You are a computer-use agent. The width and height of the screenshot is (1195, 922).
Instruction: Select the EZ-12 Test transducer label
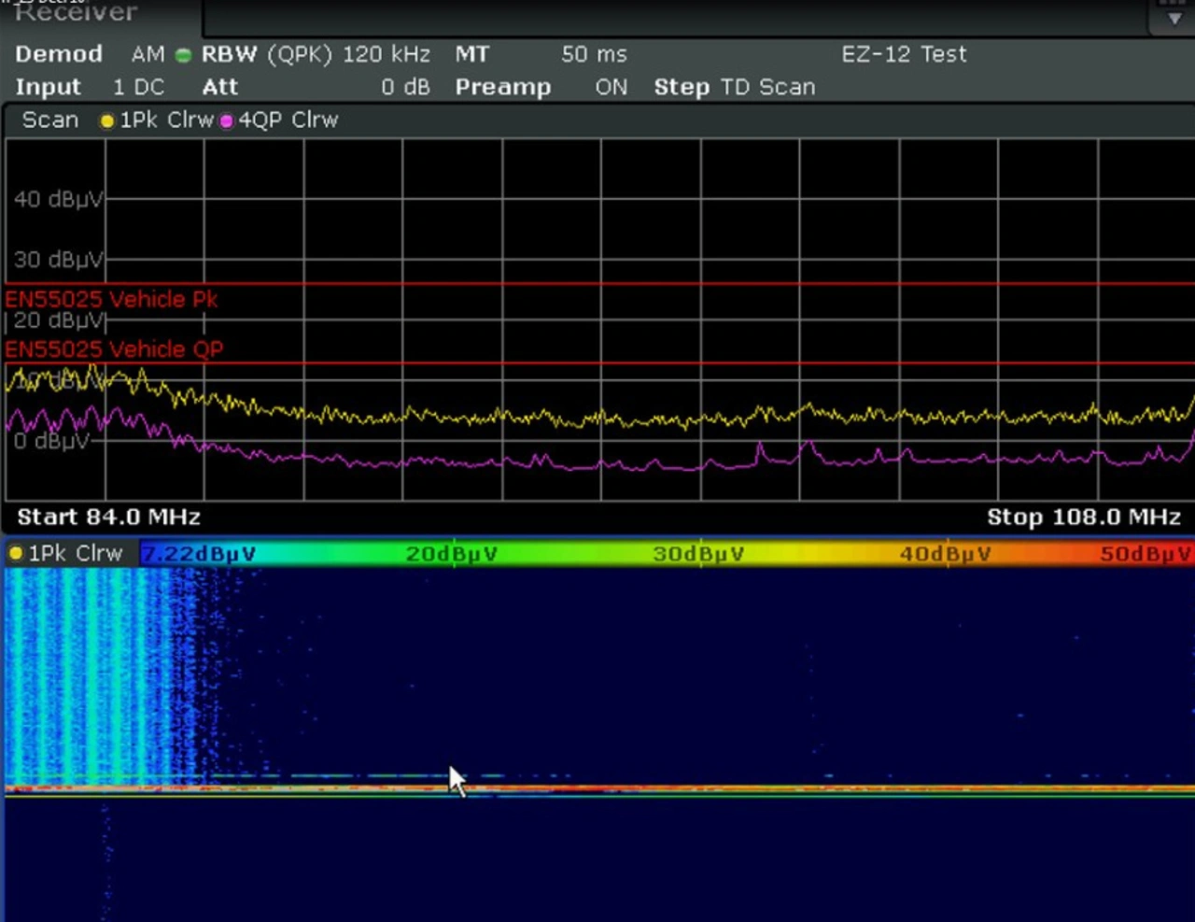pos(903,54)
